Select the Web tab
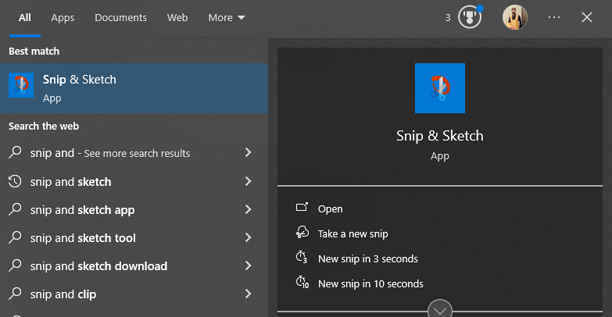612x317 pixels. [x=177, y=17]
